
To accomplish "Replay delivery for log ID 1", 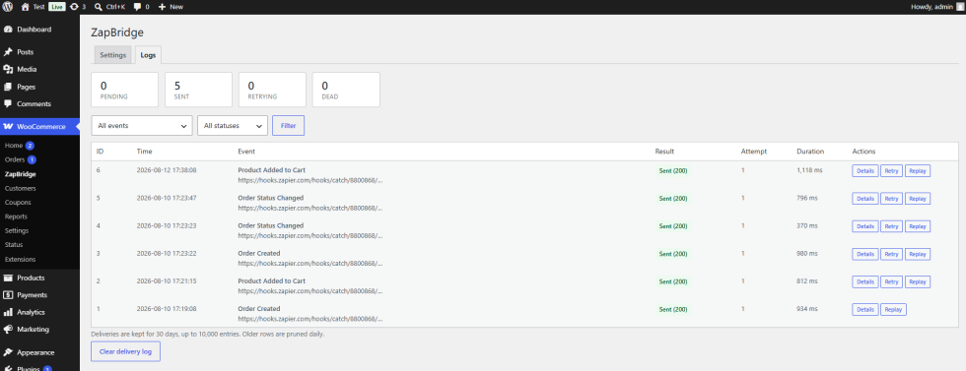I will [x=893, y=309].
